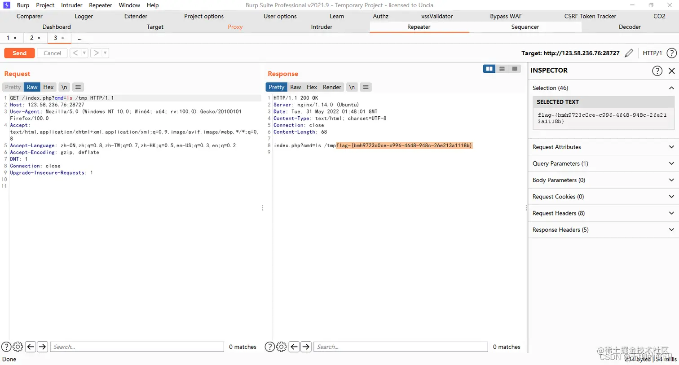This screenshot has width=679, height=365.
Task: Select side-by-side layout view icon
Action: point(489,69)
